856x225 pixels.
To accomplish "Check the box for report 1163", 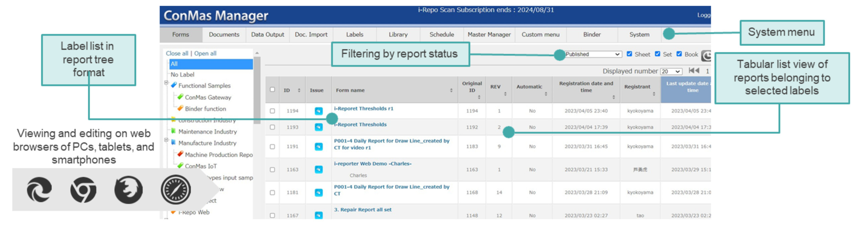I will (x=272, y=170).
